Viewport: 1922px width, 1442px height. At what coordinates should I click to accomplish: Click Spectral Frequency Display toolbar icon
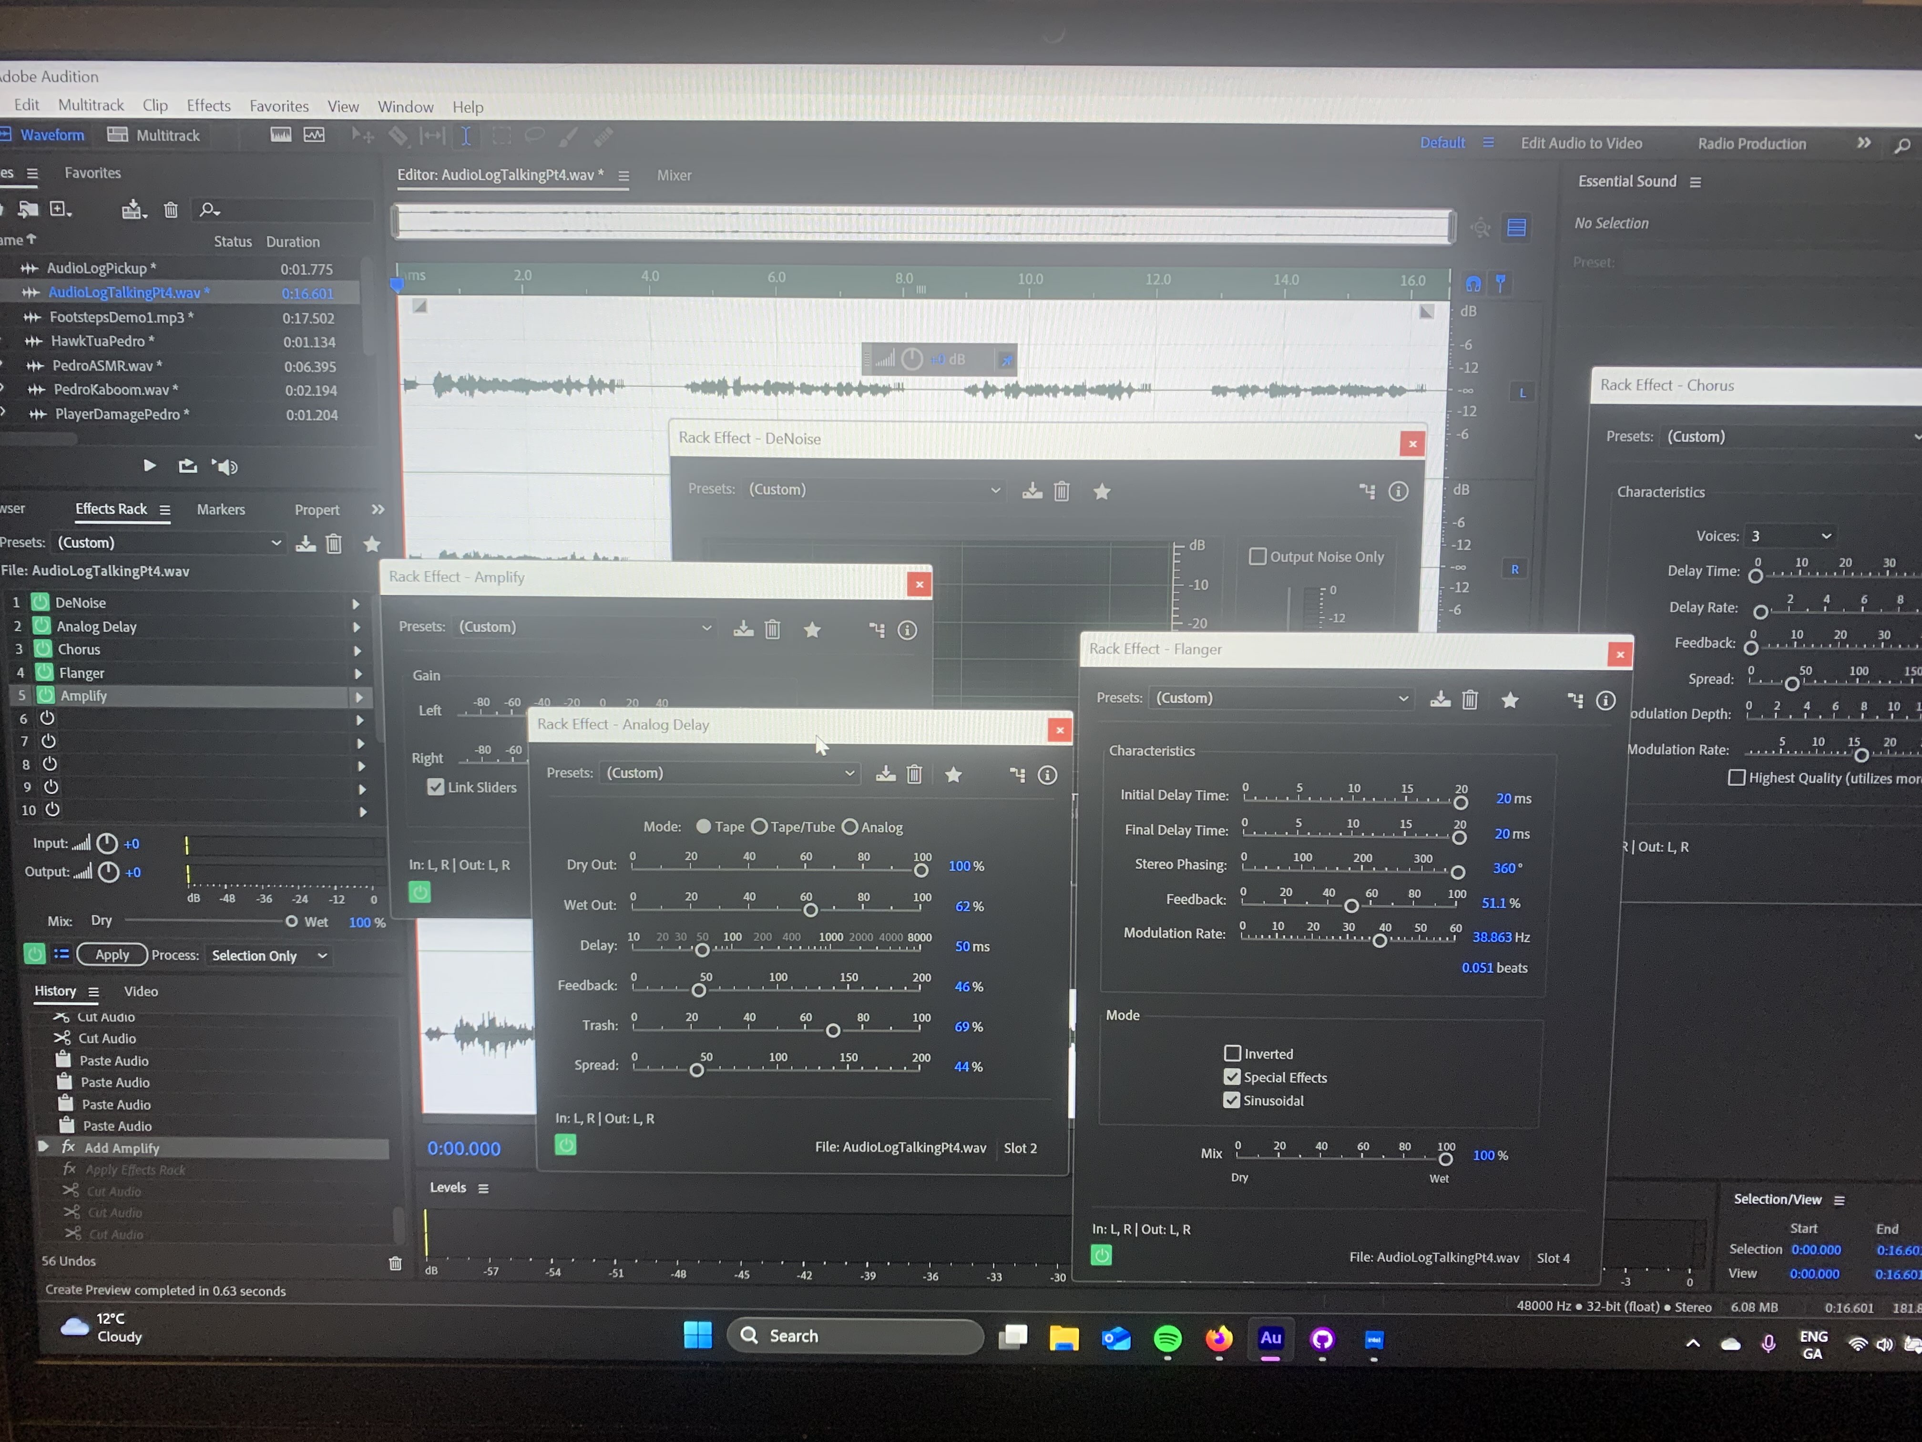(281, 135)
